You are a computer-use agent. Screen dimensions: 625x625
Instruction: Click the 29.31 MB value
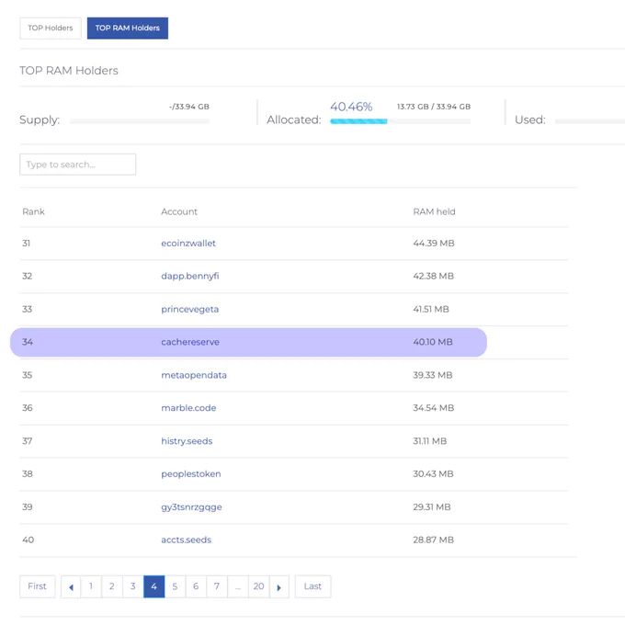(432, 507)
